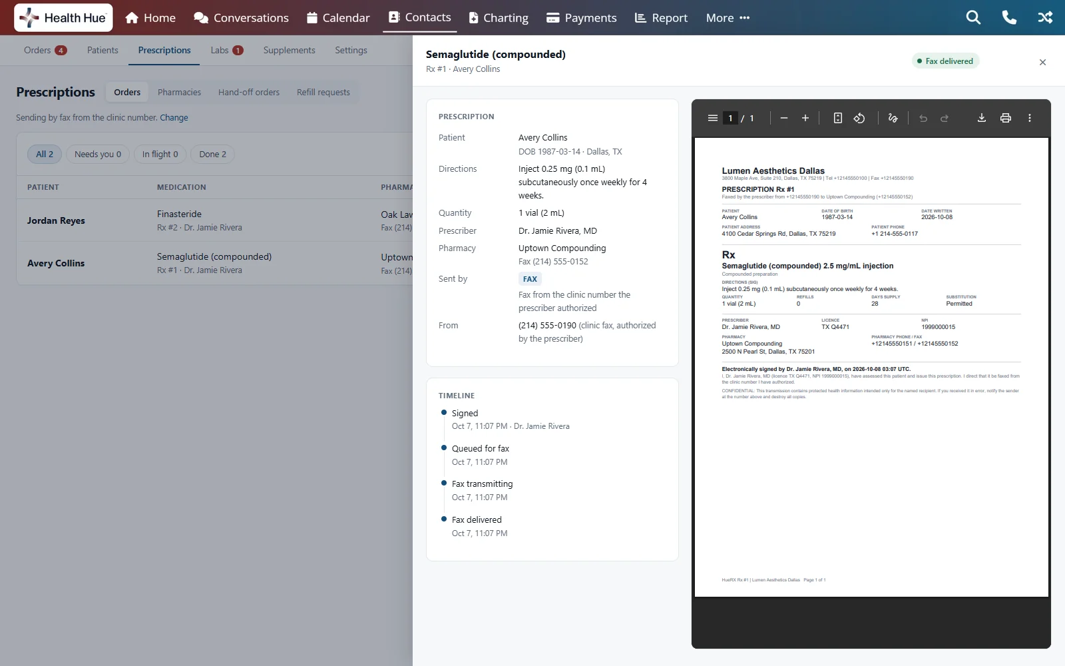This screenshot has height=666, width=1065.
Task: Open the Supplements tab
Action: click(289, 51)
